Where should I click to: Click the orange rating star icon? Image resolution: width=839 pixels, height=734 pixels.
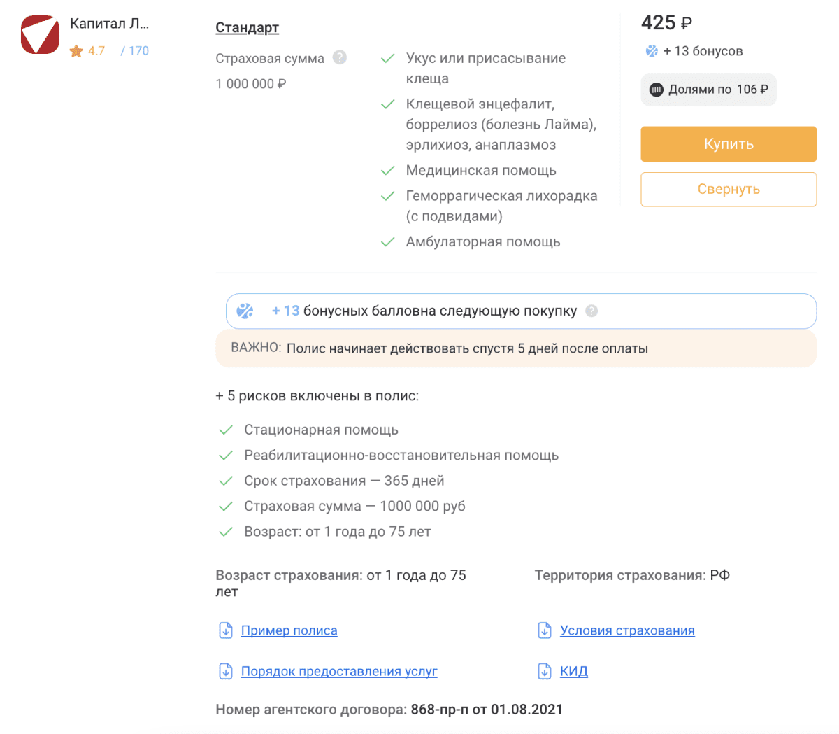point(76,51)
